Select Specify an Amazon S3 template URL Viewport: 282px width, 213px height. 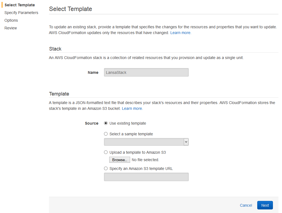[x=106, y=169]
